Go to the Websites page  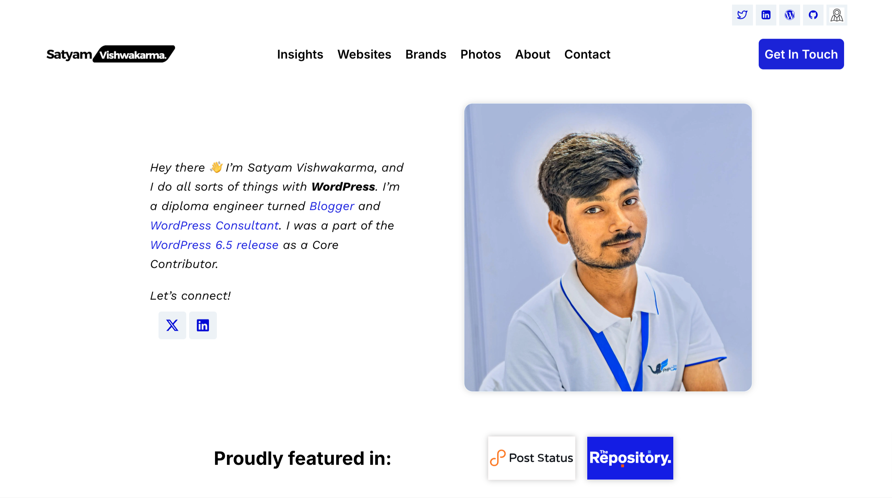364,54
